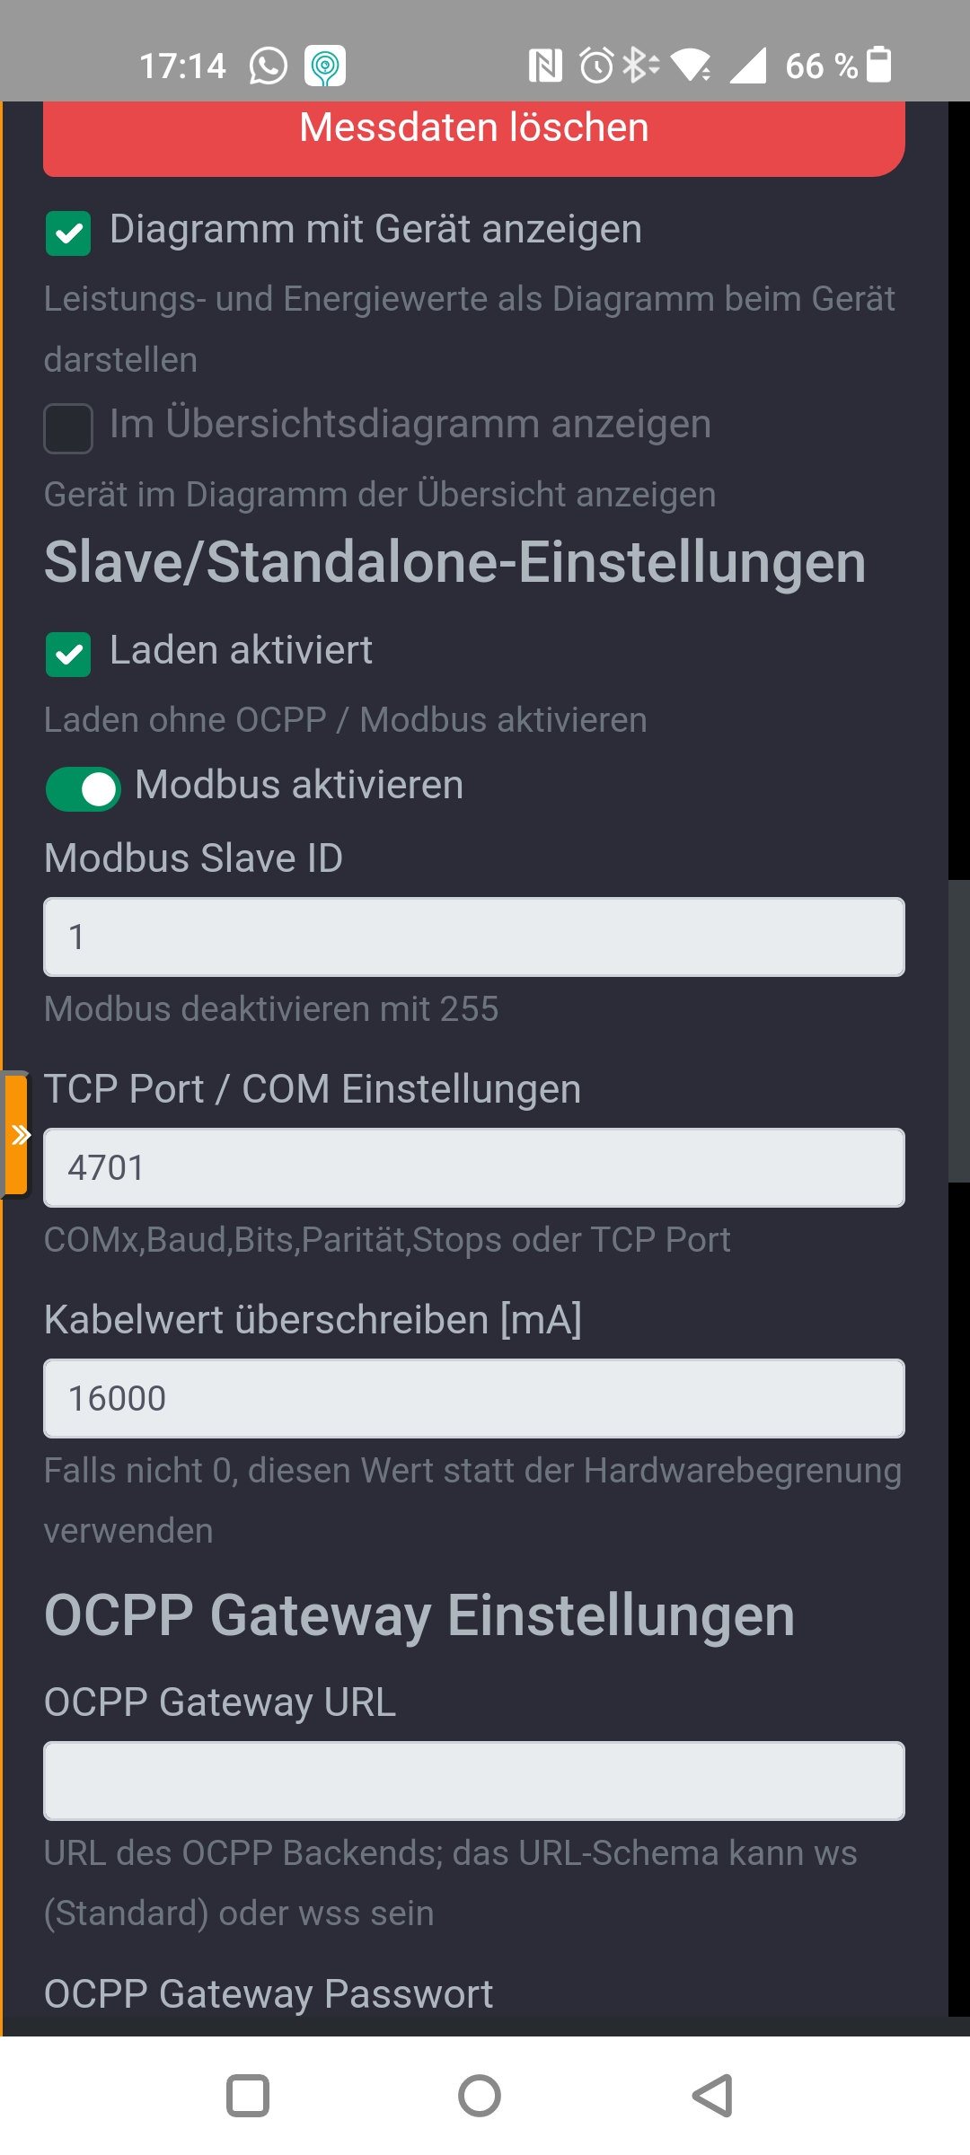Focus the TCP Port / COM Einstellungen field
The width and height of the screenshot is (970, 2155).
tap(474, 1167)
